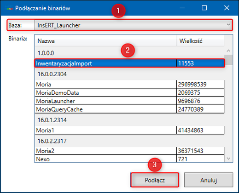Choose the MoriaDemoData entry
The image size is (239, 193).
[129, 92]
